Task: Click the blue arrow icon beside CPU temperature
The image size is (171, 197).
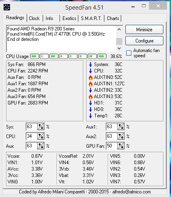Action: 91,71
